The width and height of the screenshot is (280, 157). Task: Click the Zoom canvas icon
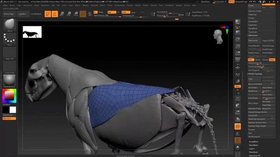[238, 39]
